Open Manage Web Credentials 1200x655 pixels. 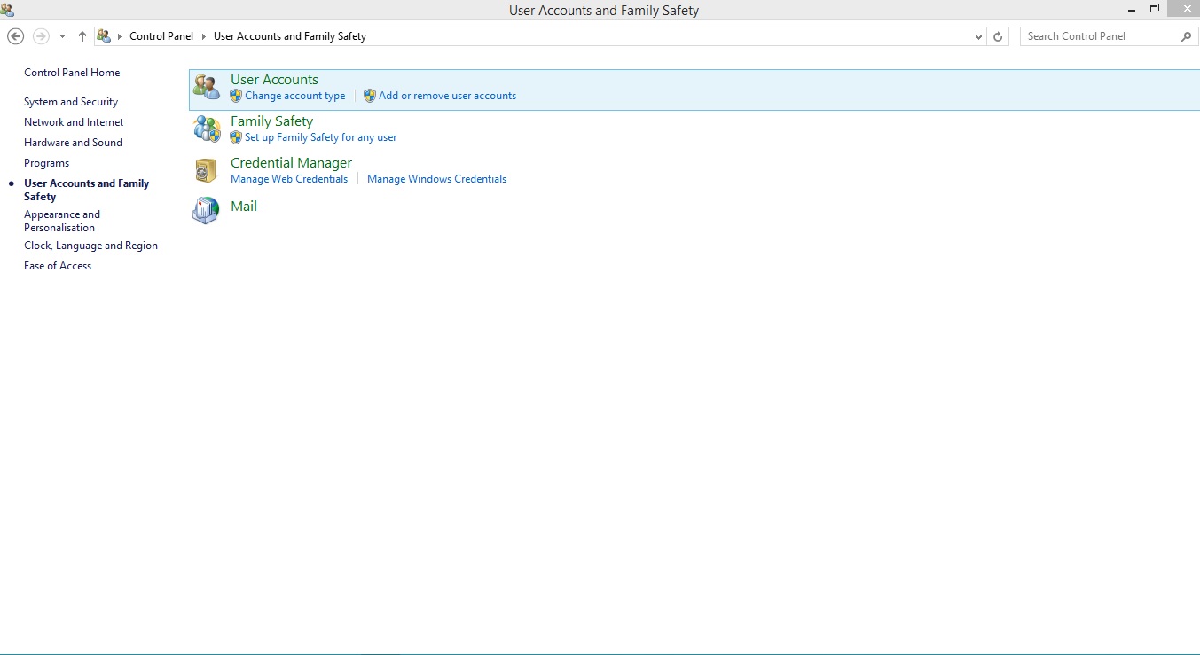289,178
